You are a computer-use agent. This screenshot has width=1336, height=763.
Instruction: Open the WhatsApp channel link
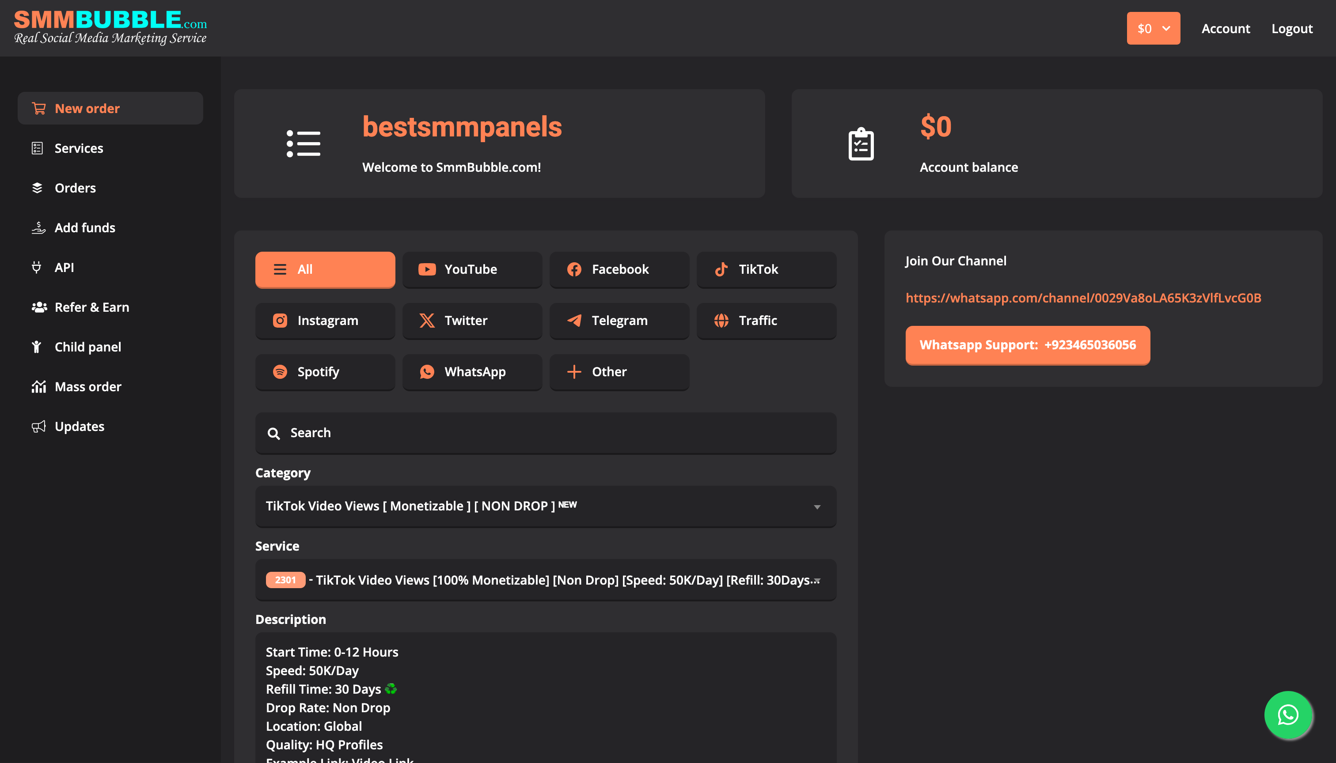coord(1083,298)
